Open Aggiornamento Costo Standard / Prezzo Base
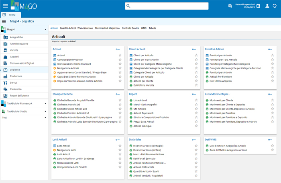281x183 pixels. coord(82,72)
